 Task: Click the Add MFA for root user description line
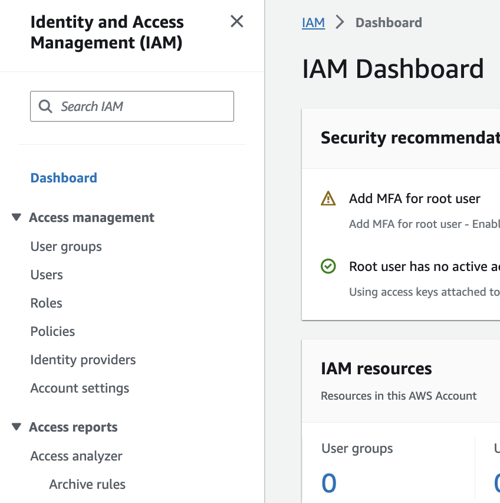pos(425,224)
